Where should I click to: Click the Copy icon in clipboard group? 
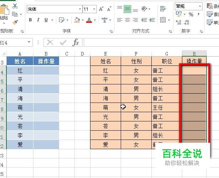(x=15, y=14)
